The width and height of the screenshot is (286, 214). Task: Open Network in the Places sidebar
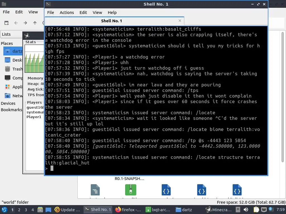(13, 96)
